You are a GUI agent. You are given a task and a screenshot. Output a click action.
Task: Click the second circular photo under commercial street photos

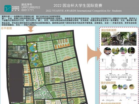[116, 51]
